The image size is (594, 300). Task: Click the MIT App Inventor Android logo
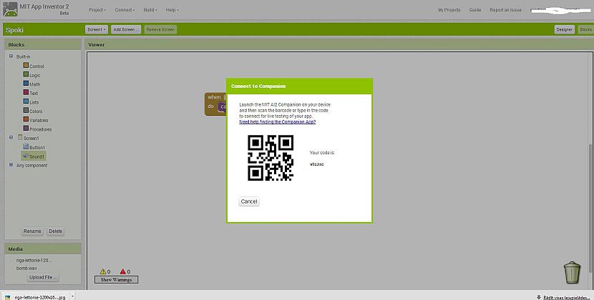pos(10,9)
